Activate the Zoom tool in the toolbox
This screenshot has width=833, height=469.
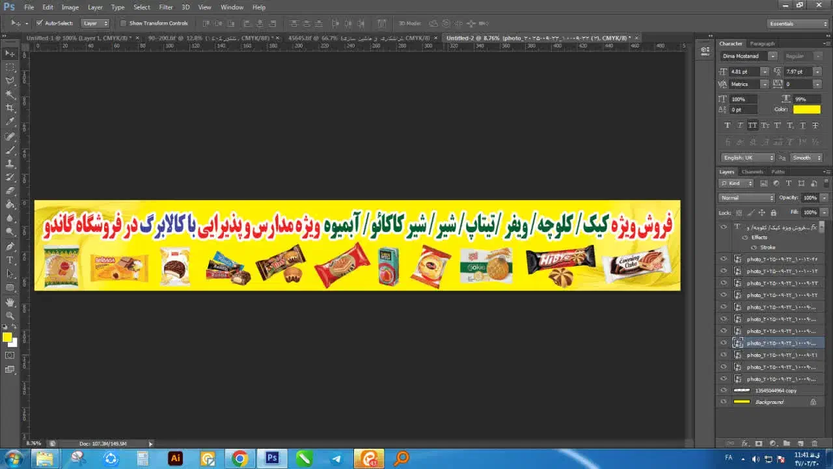pyautogui.click(x=10, y=316)
